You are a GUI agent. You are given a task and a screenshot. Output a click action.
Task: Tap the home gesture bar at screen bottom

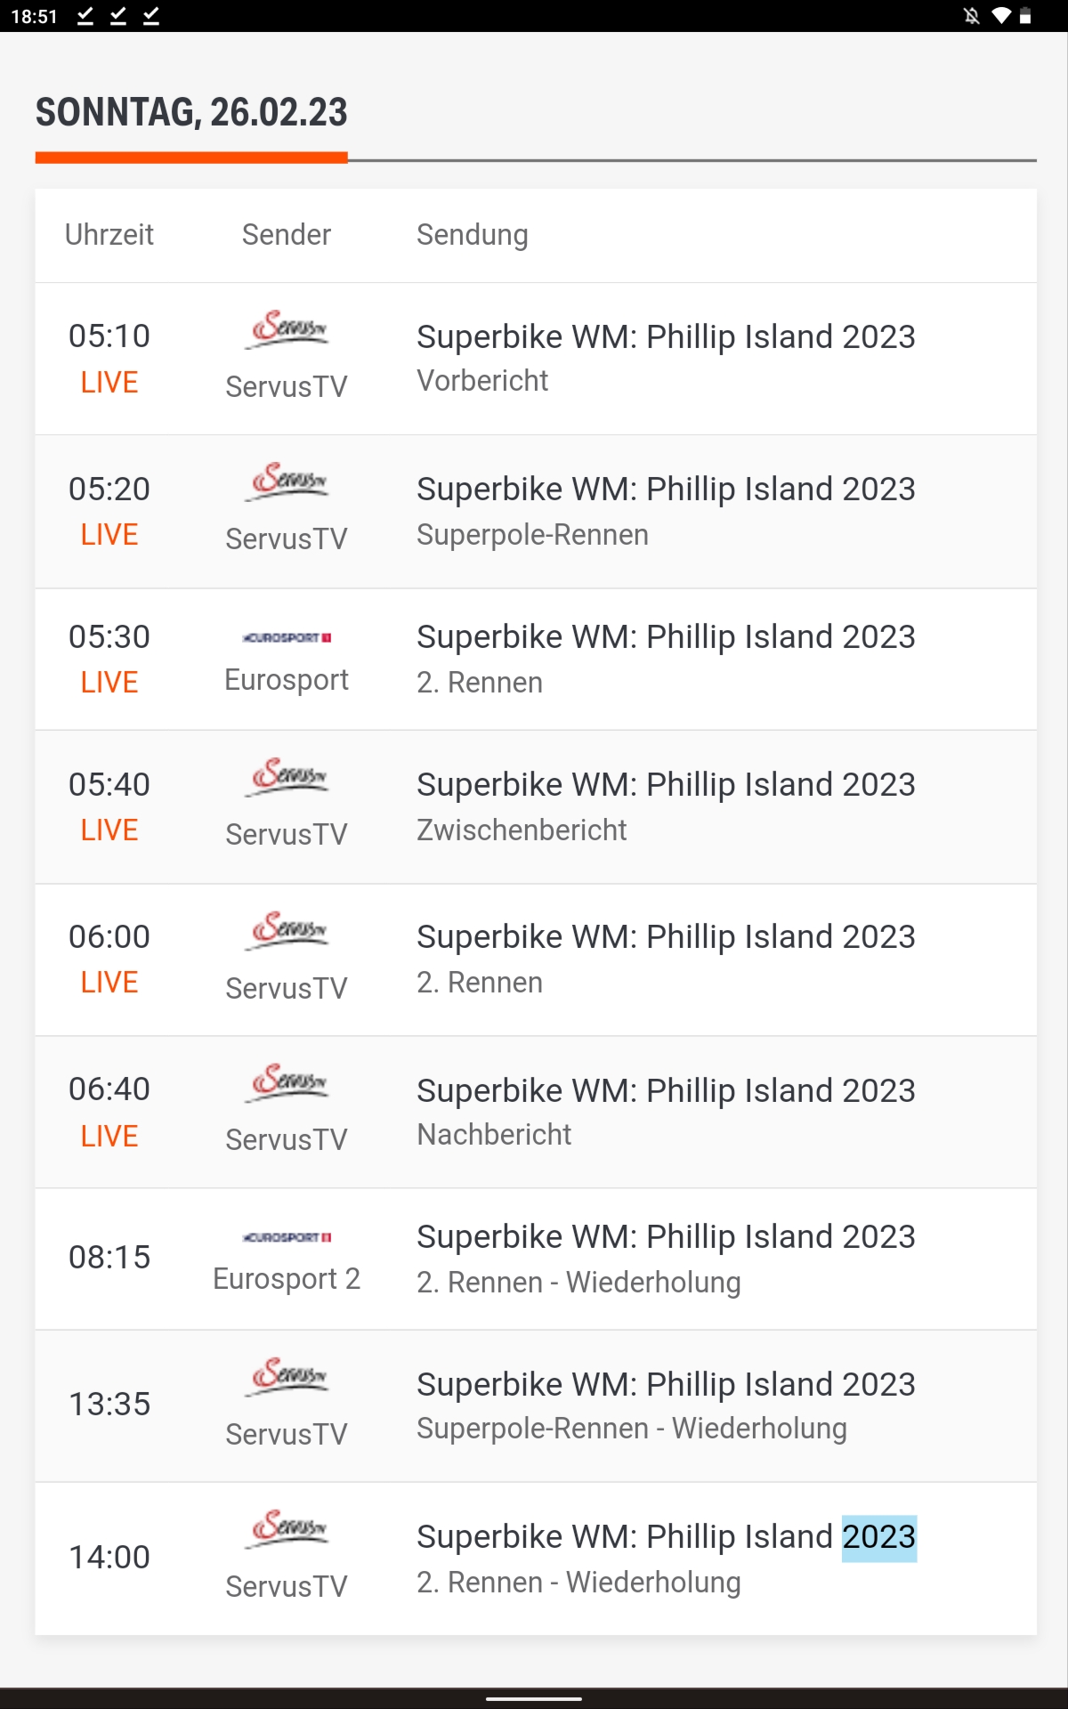point(534,1698)
